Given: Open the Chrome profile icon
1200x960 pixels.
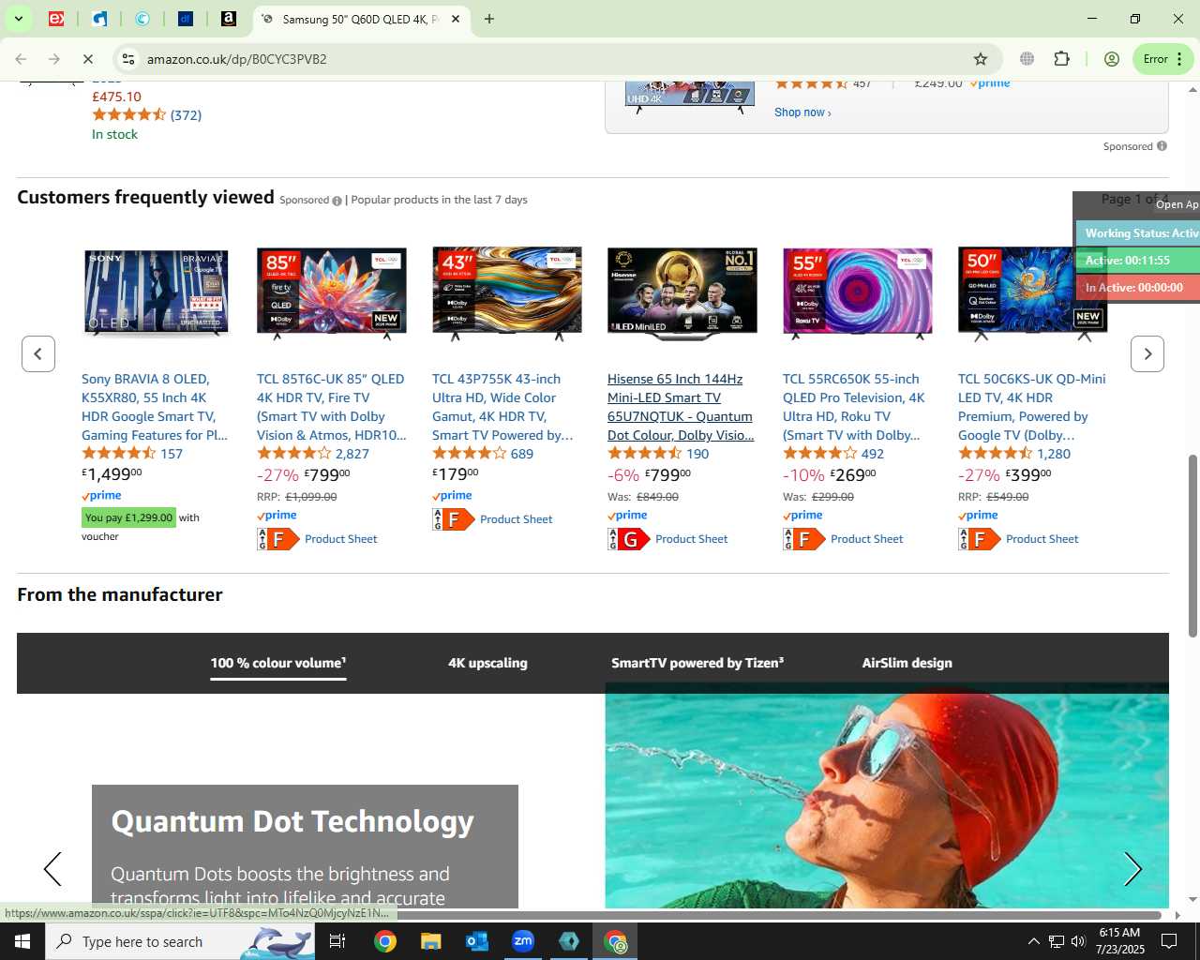Looking at the screenshot, I should pyautogui.click(x=1112, y=59).
